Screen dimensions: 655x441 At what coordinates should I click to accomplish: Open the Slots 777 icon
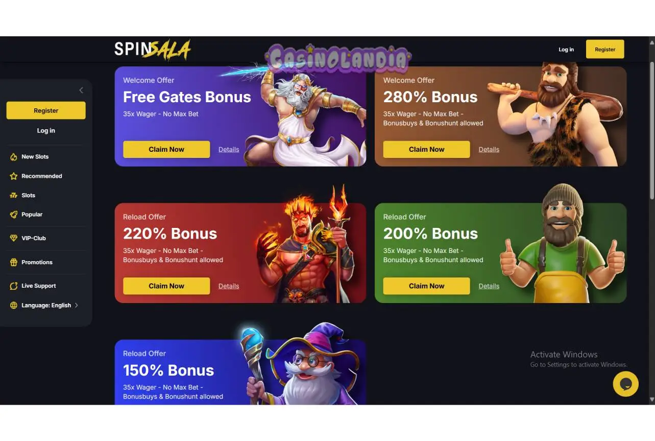14,195
